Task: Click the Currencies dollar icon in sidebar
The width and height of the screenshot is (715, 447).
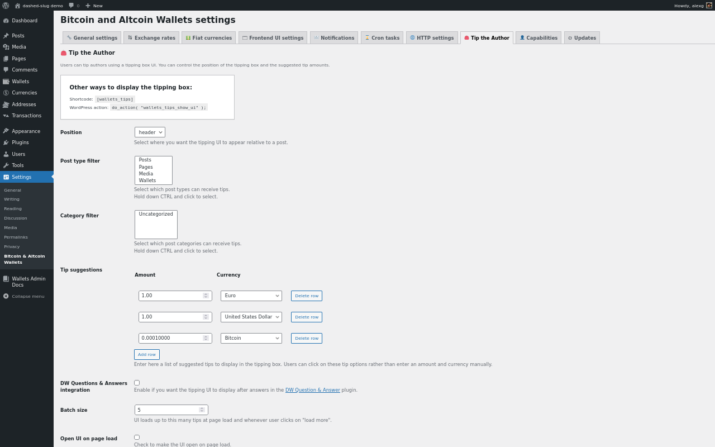Action: tap(6, 93)
